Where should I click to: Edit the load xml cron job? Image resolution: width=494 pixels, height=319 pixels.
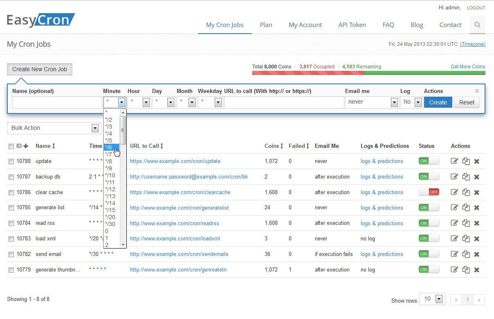tap(454, 238)
